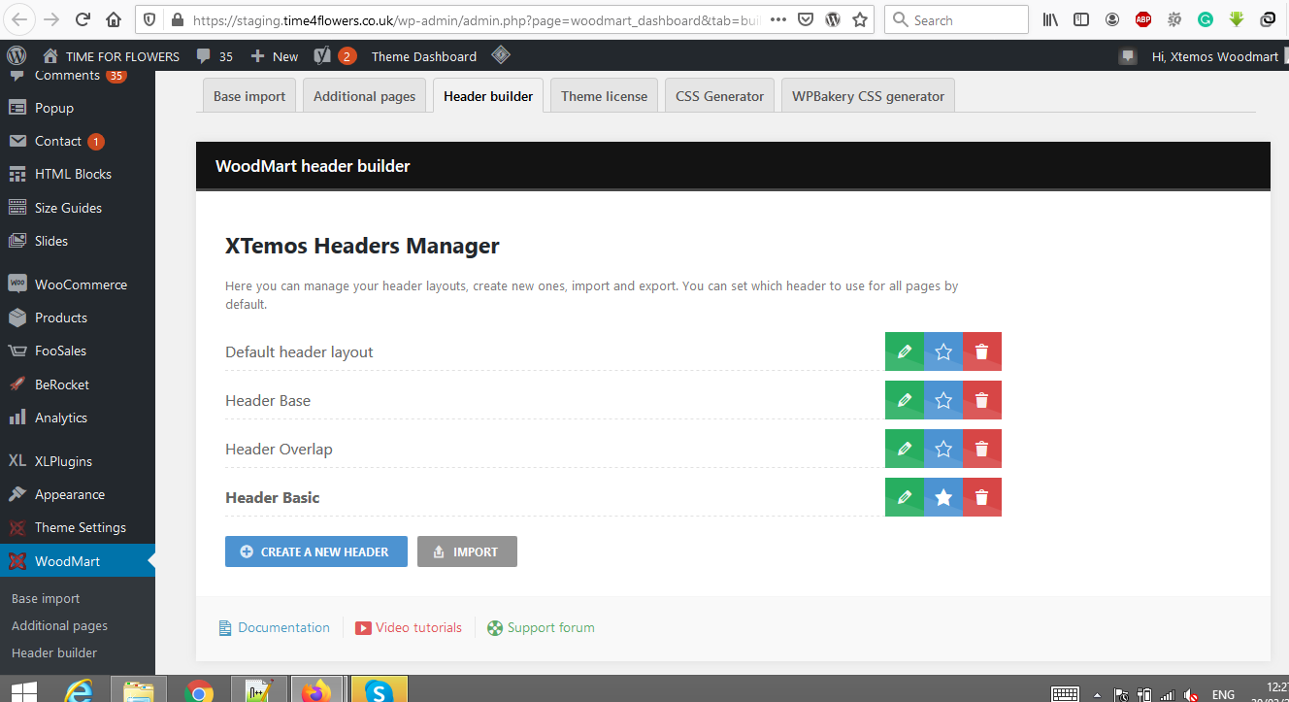Switch to the Additional pages tab
1289x702 pixels.
364,96
